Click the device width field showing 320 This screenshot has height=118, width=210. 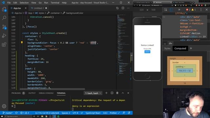(x=141, y=10)
